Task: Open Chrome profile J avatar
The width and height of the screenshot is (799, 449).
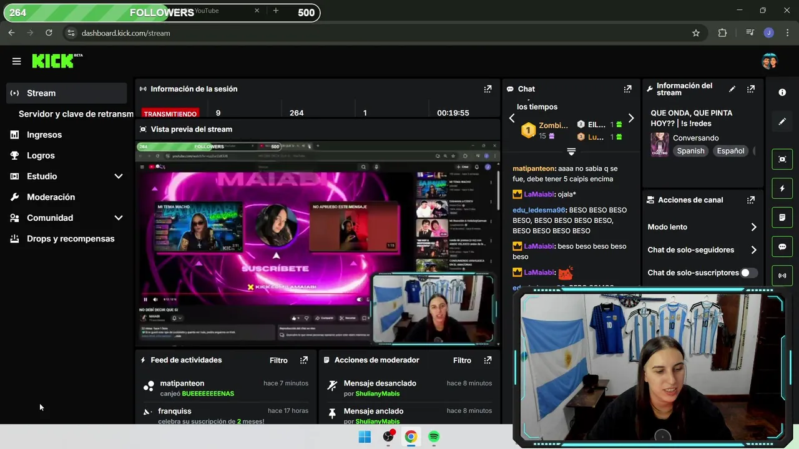Action: coord(768,33)
